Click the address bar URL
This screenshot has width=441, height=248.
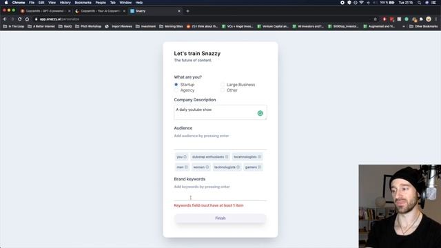point(59,19)
